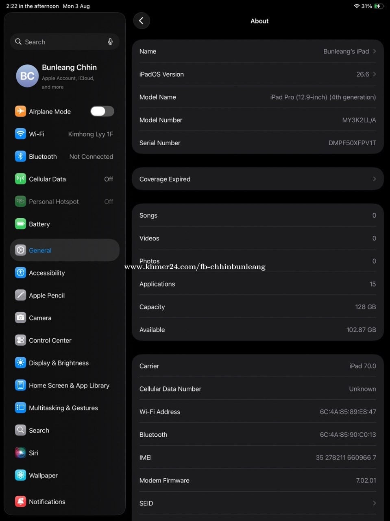Tap the Bluetooth settings icon
This screenshot has height=521, width=390.
[x=20, y=156]
